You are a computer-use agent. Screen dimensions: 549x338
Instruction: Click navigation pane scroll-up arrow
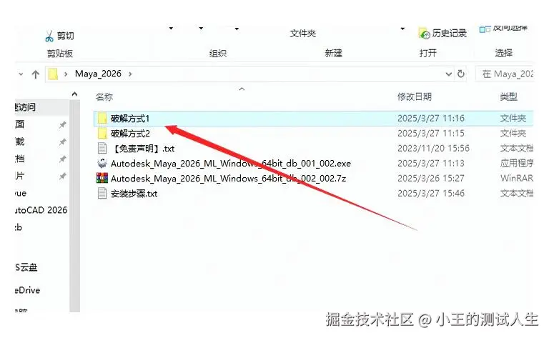pos(74,94)
